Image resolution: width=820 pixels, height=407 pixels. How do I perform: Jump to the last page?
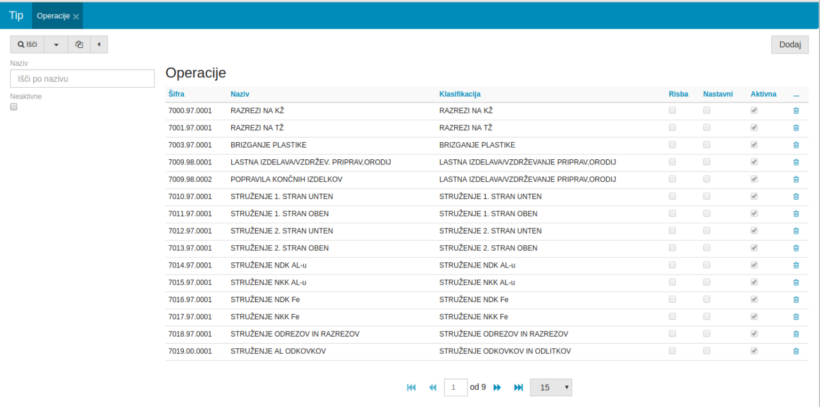pos(518,388)
